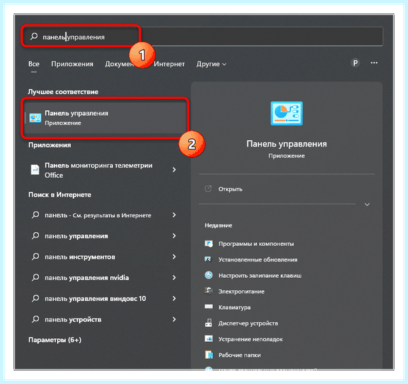This screenshot has width=408, height=384.
Task: Switch to the "Приложения" tab
Action: (x=72, y=64)
